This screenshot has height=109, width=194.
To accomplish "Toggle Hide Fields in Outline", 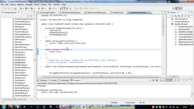I will (179, 16).
